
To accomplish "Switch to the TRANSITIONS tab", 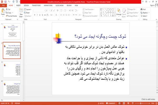I will (36, 6).
